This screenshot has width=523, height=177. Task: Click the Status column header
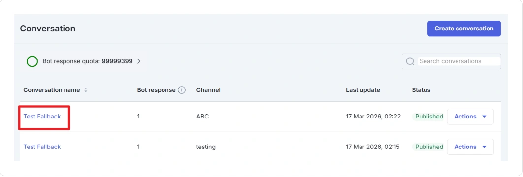click(x=421, y=90)
